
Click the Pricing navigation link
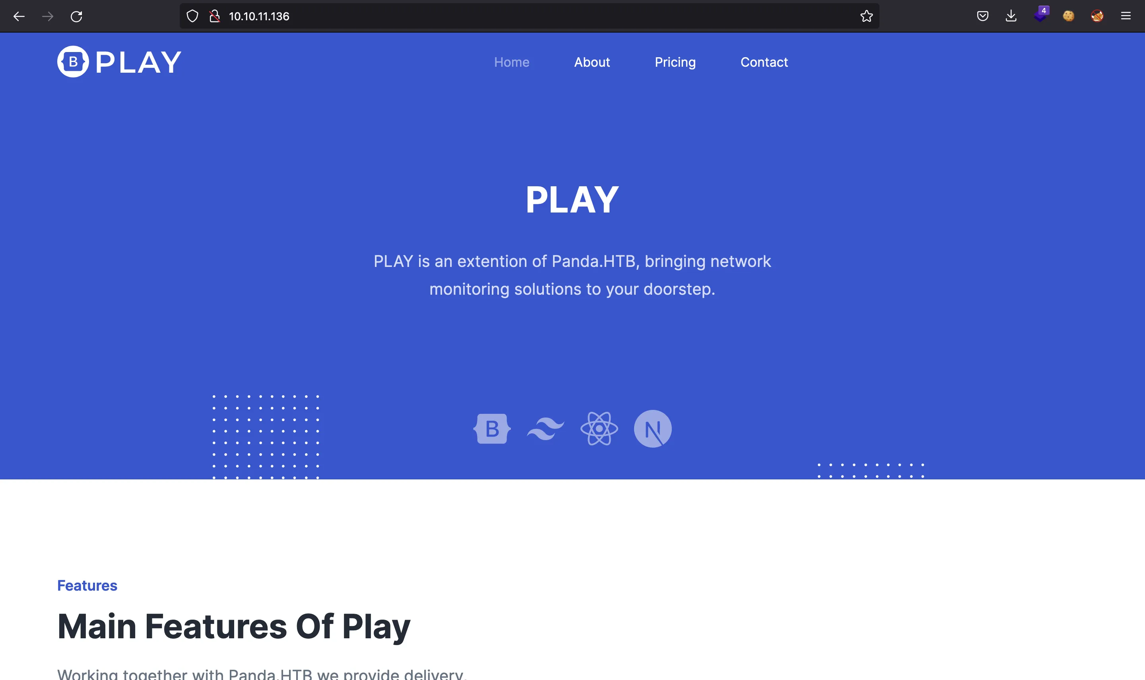point(675,62)
